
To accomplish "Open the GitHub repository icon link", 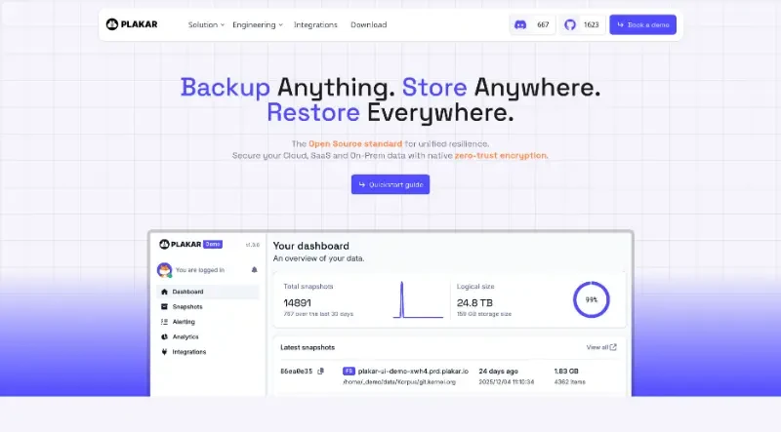I will (571, 24).
